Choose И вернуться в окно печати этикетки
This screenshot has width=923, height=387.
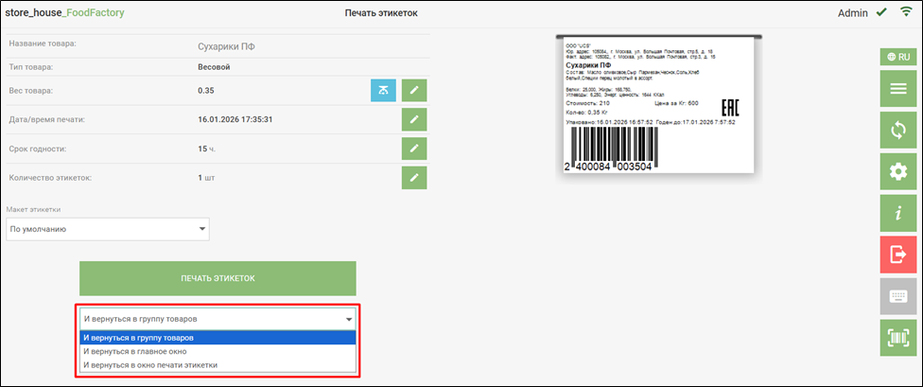click(217, 364)
